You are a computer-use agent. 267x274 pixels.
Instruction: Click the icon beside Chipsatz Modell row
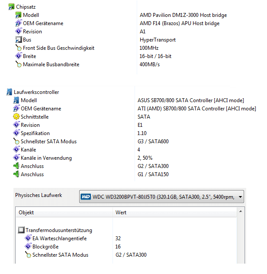(18, 15)
